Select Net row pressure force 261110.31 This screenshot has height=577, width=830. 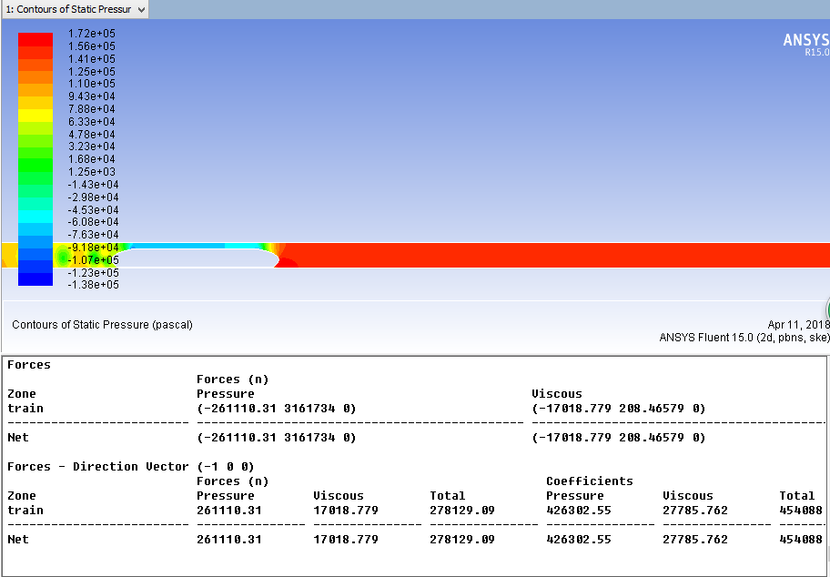[x=229, y=540]
